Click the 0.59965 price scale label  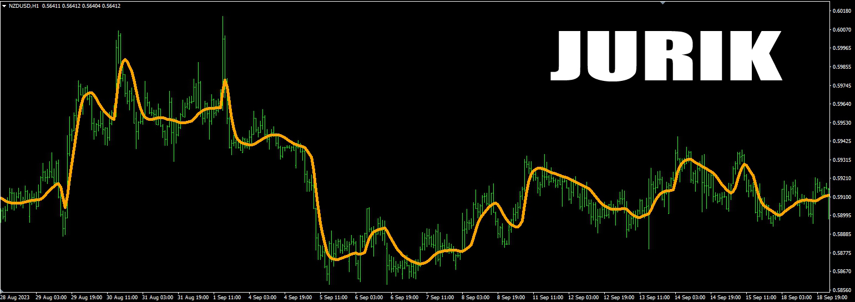click(842, 48)
